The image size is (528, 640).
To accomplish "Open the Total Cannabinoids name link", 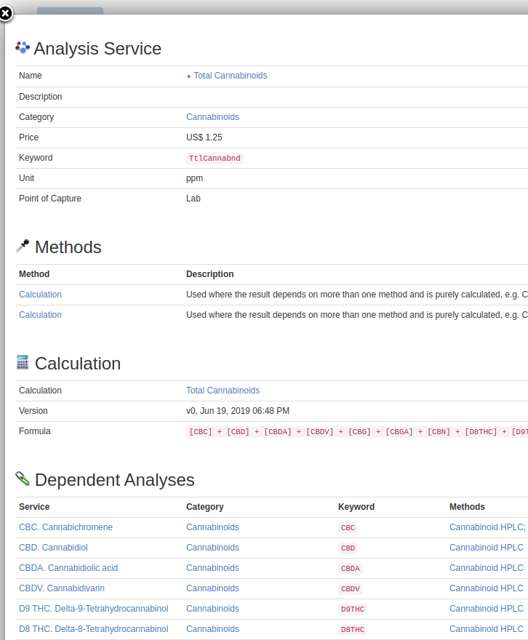I will [231, 76].
